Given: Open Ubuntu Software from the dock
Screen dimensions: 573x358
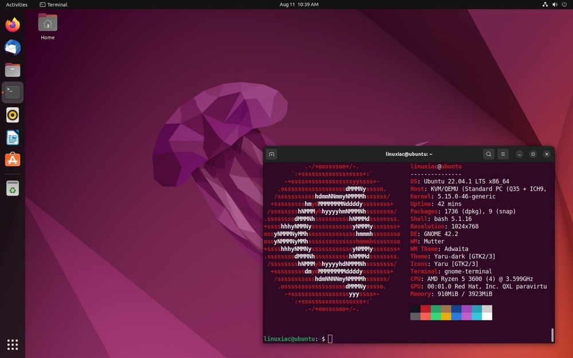Looking at the screenshot, I should [13, 160].
